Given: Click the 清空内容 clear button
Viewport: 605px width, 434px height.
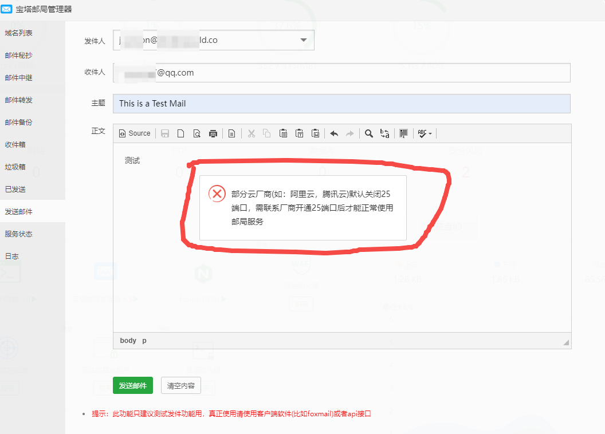Looking at the screenshot, I should pyautogui.click(x=181, y=385).
